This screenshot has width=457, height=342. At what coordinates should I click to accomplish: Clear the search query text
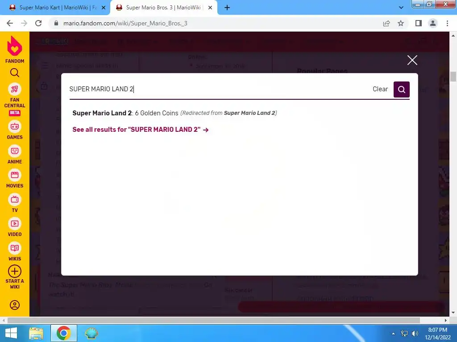(380, 89)
